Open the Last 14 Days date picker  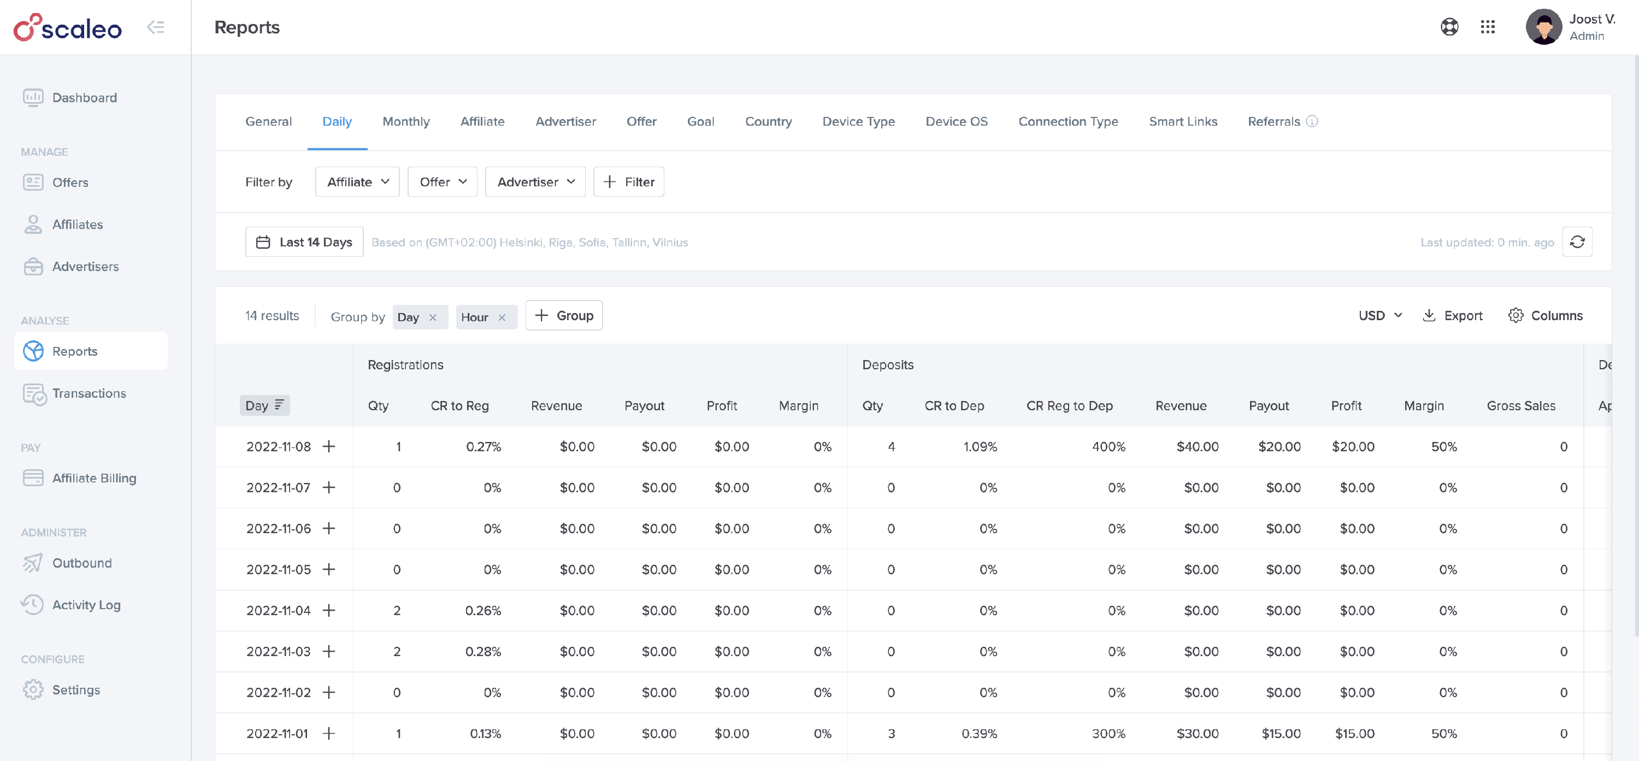(304, 242)
